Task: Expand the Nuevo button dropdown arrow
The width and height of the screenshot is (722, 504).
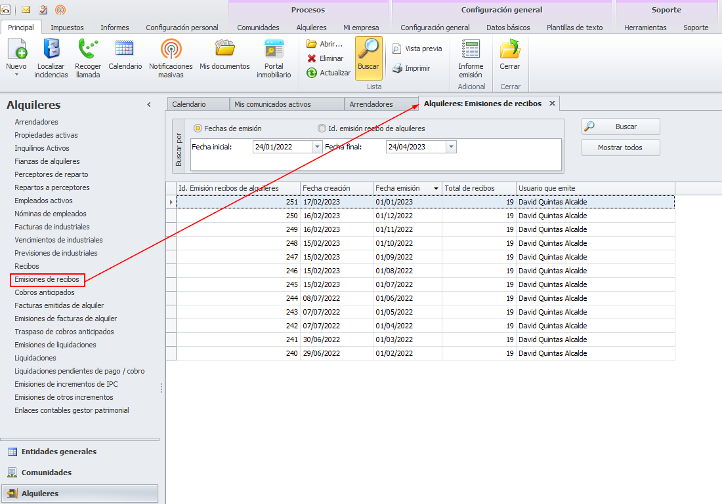Action: pyautogui.click(x=16, y=75)
